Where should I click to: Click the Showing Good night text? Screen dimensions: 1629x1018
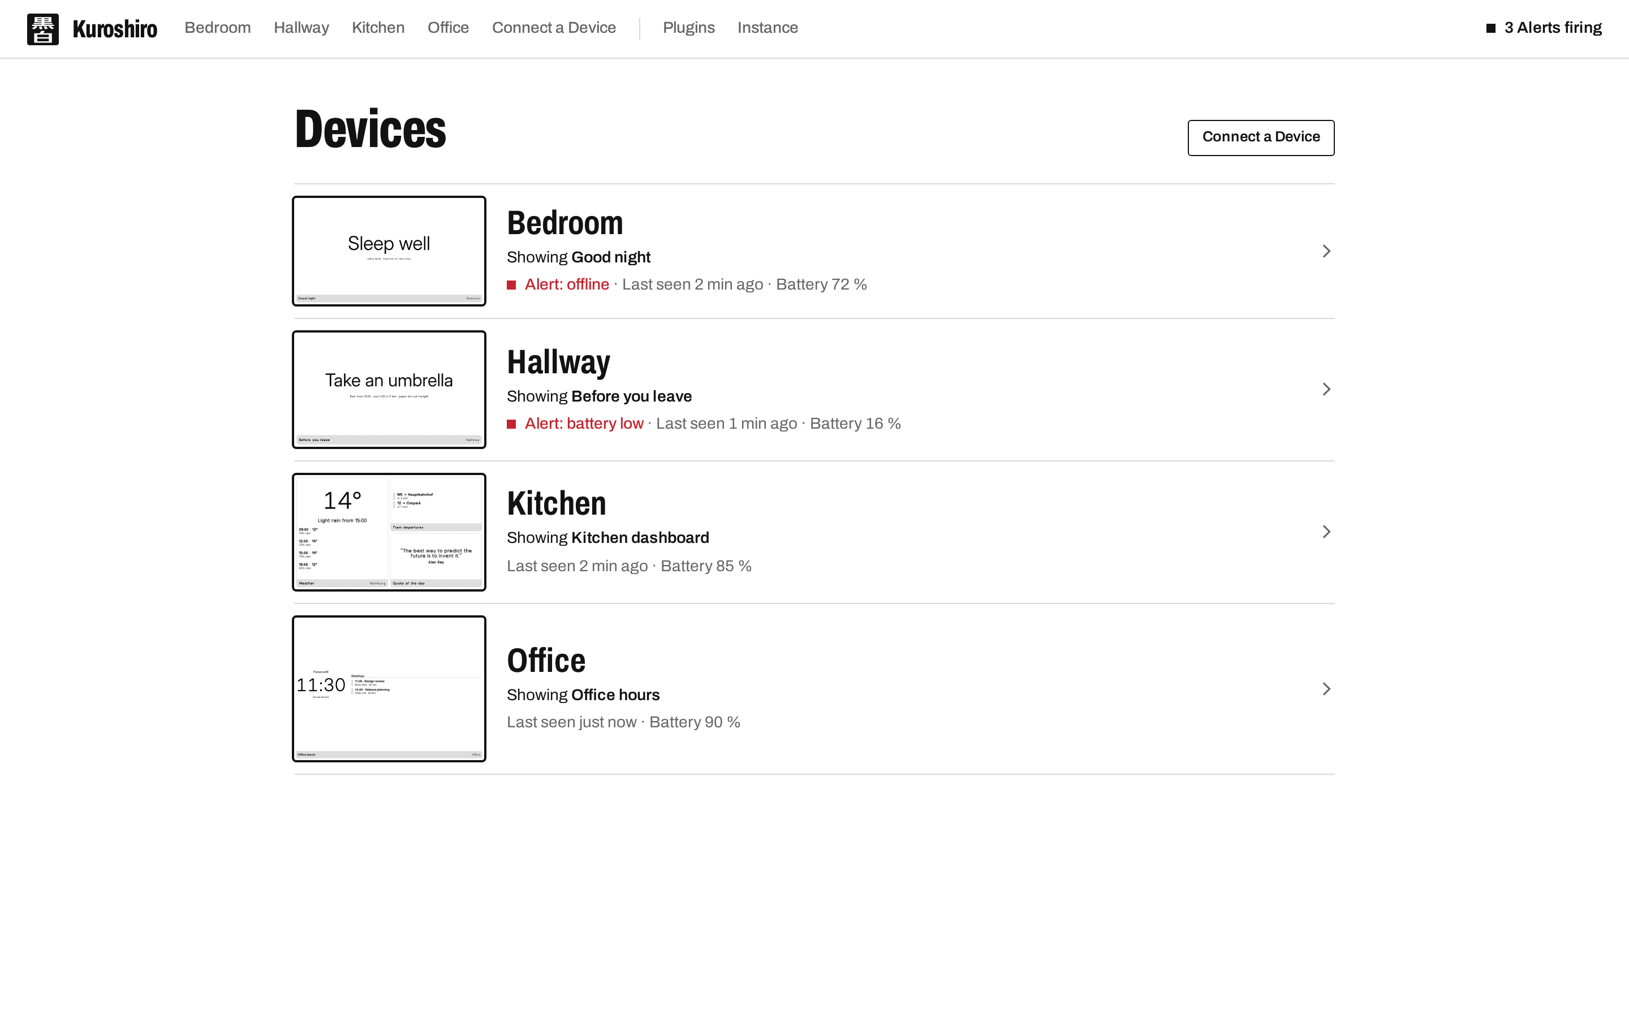[x=578, y=257]
